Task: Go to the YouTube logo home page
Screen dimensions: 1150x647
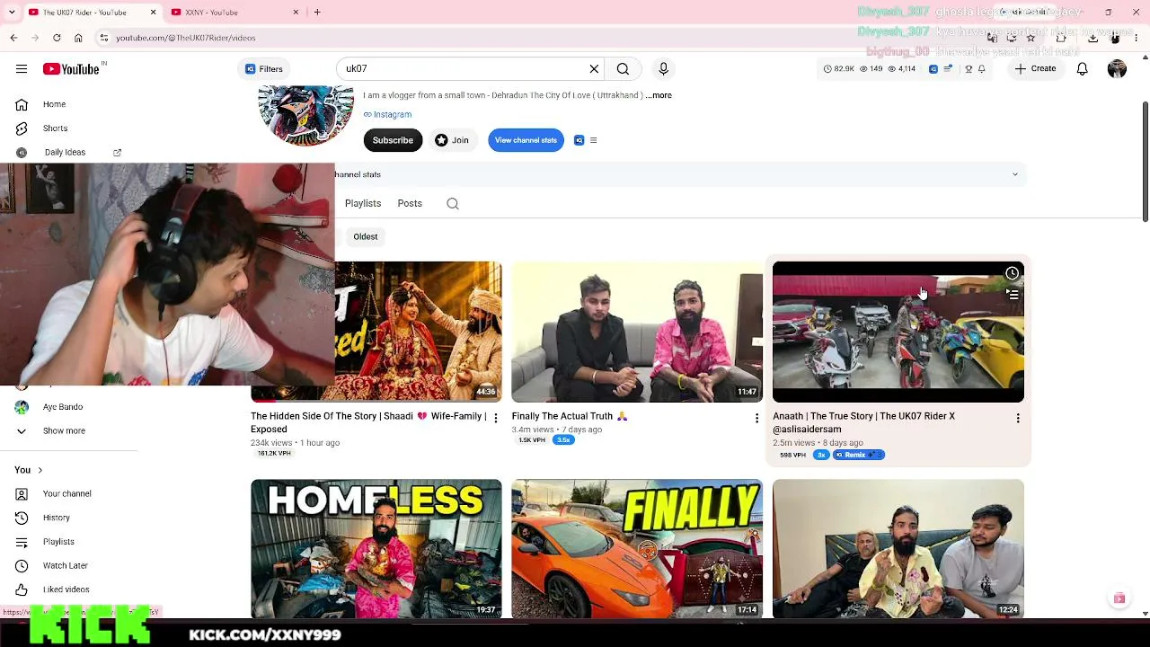Action: [71, 69]
